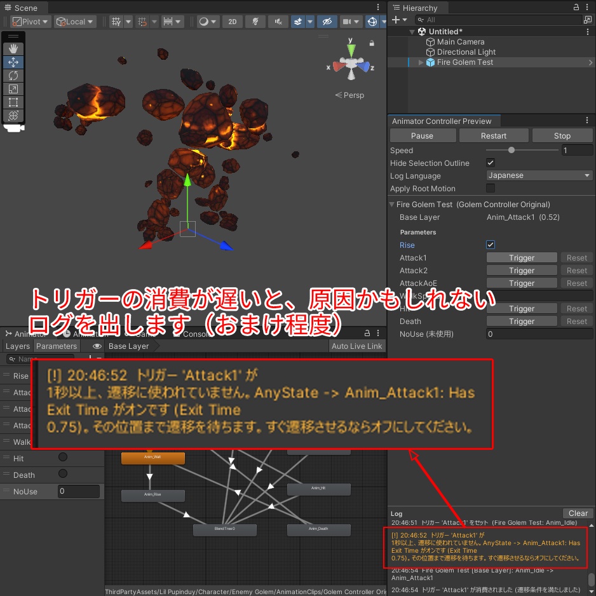Add a new object with Hierarchy plus
The height and width of the screenshot is (596, 596).
(396, 20)
